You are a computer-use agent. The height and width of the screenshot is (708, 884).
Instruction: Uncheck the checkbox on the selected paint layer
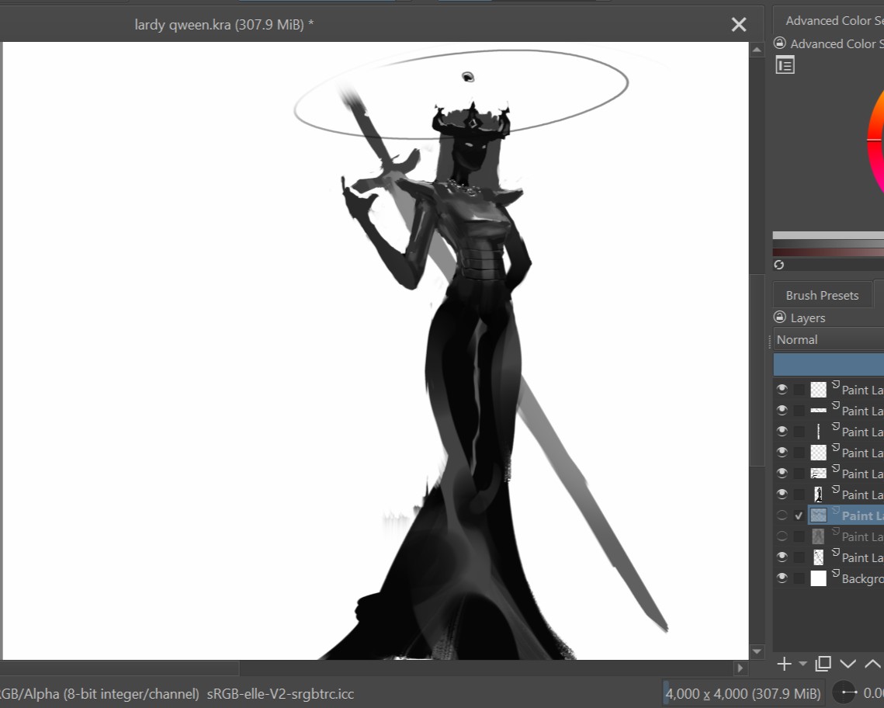pos(799,515)
